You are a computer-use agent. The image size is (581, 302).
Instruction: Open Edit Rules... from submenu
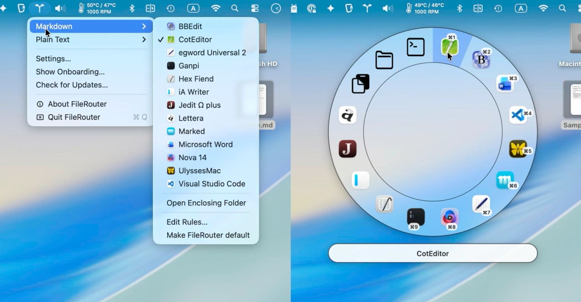point(206,222)
